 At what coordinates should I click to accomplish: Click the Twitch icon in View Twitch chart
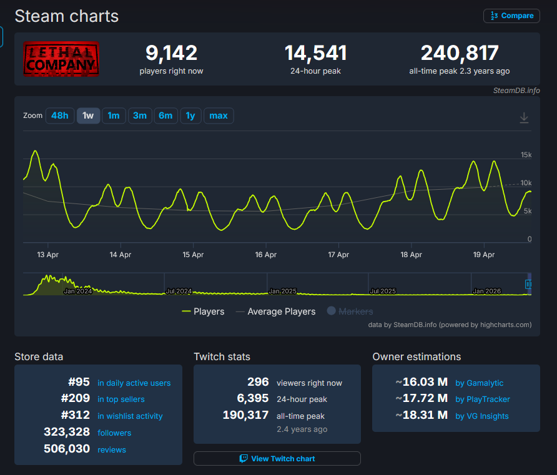click(244, 459)
